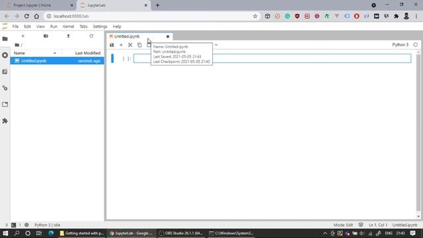Click the Python 3 kernel name button
Viewport: 423px width, 238px height.
[x=400, y=45]
